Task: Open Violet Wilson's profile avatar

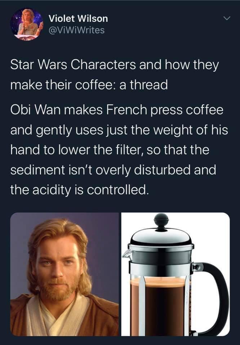Action: click(27, 24)
